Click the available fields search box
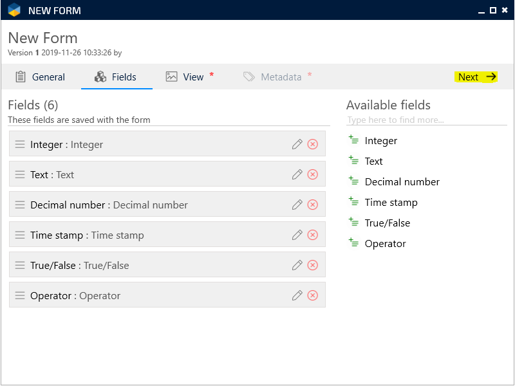 tap(425, 120)
